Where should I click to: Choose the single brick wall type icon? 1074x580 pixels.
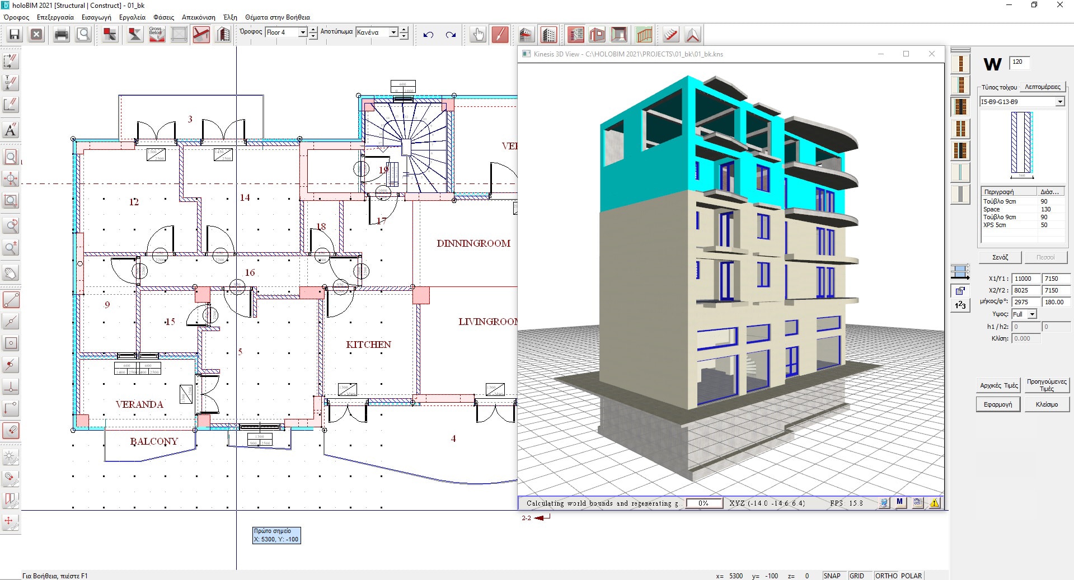tap(960, 63)
